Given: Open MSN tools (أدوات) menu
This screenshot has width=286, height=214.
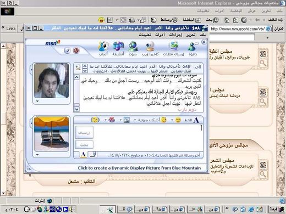Looking at the screenshot, I should click(160, 35).
